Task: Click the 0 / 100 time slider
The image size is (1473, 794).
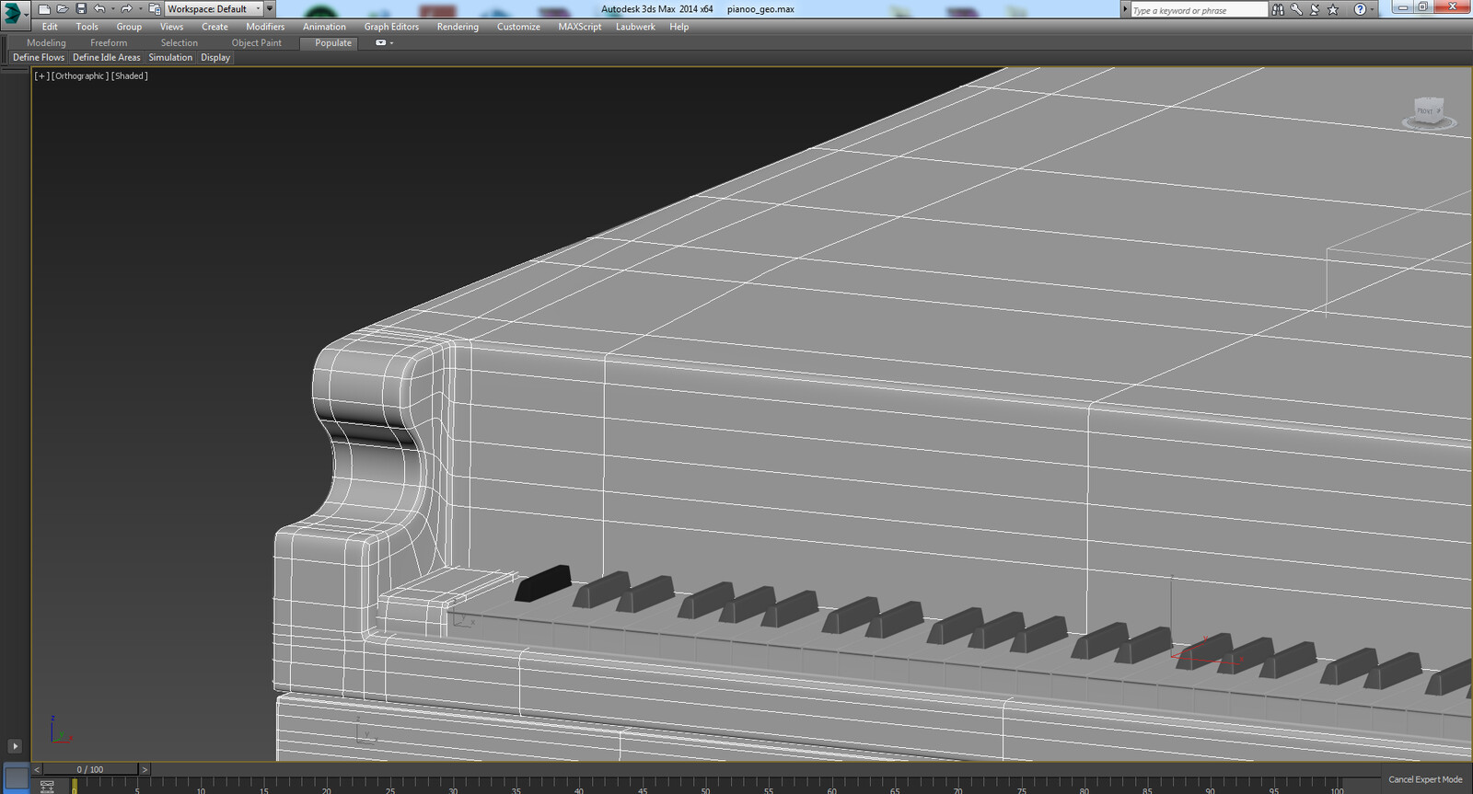Action: pyautogui.click(x=90, y=769)
